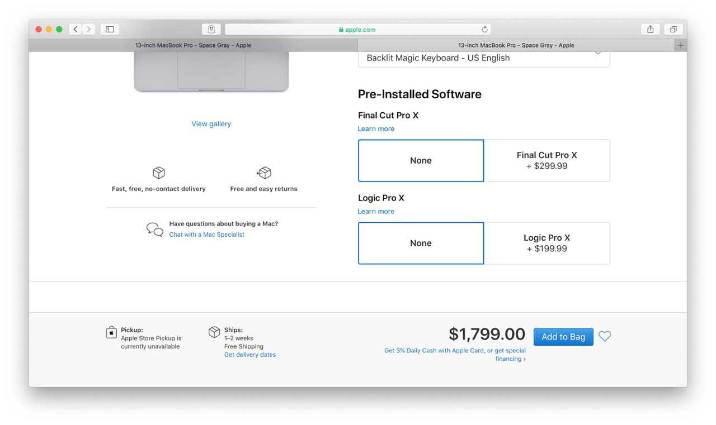
Task: Click Chat with a Mac Specialist link
Action: pyautogui.click(x=207, y=235)
